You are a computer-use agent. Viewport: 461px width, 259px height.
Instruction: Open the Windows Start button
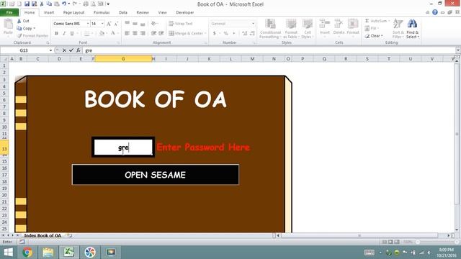(8, 253)
